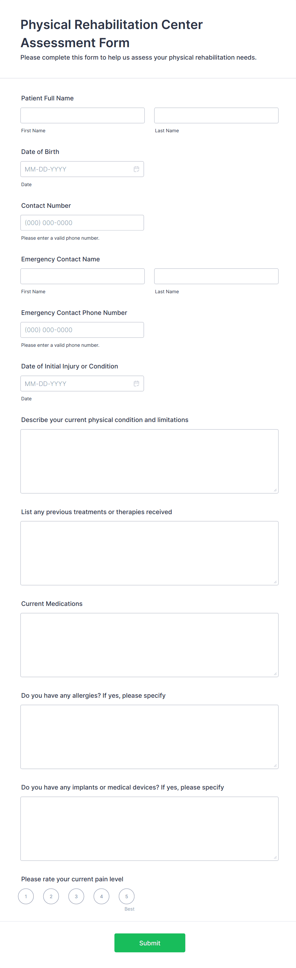Click the Emergency Contact First Name field
This screenshot has height=968, width=296.
click(x=82, y=276)
